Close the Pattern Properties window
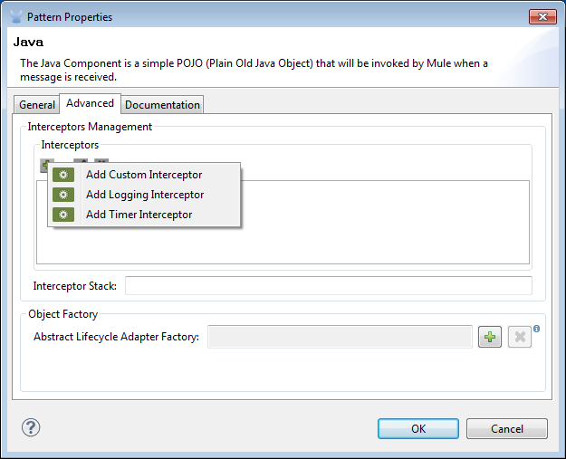Image resolution: width=566 pixels, height=459 pixels. coord(542,16)
